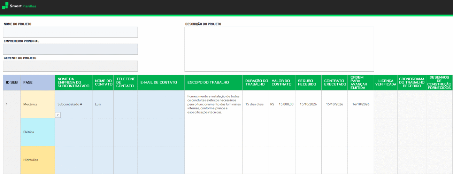Click the Nome do Projeto input field
The height and width of the screenshot is (174, 453).
click(x=70, y=32)
